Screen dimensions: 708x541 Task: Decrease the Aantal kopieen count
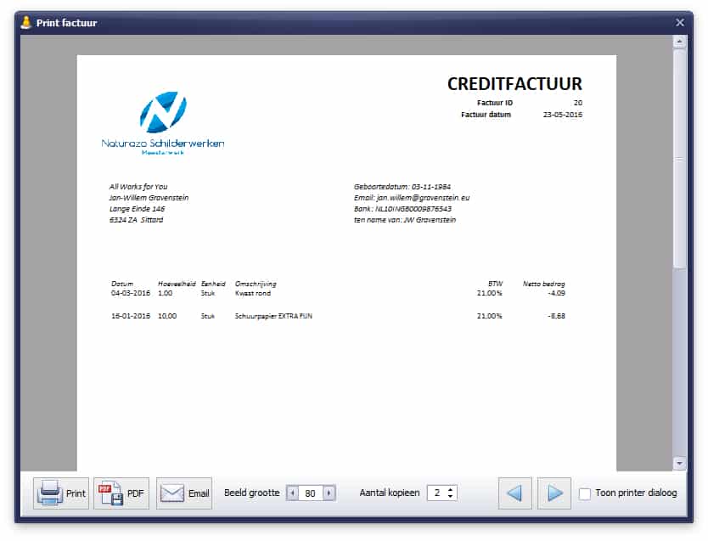450,497
